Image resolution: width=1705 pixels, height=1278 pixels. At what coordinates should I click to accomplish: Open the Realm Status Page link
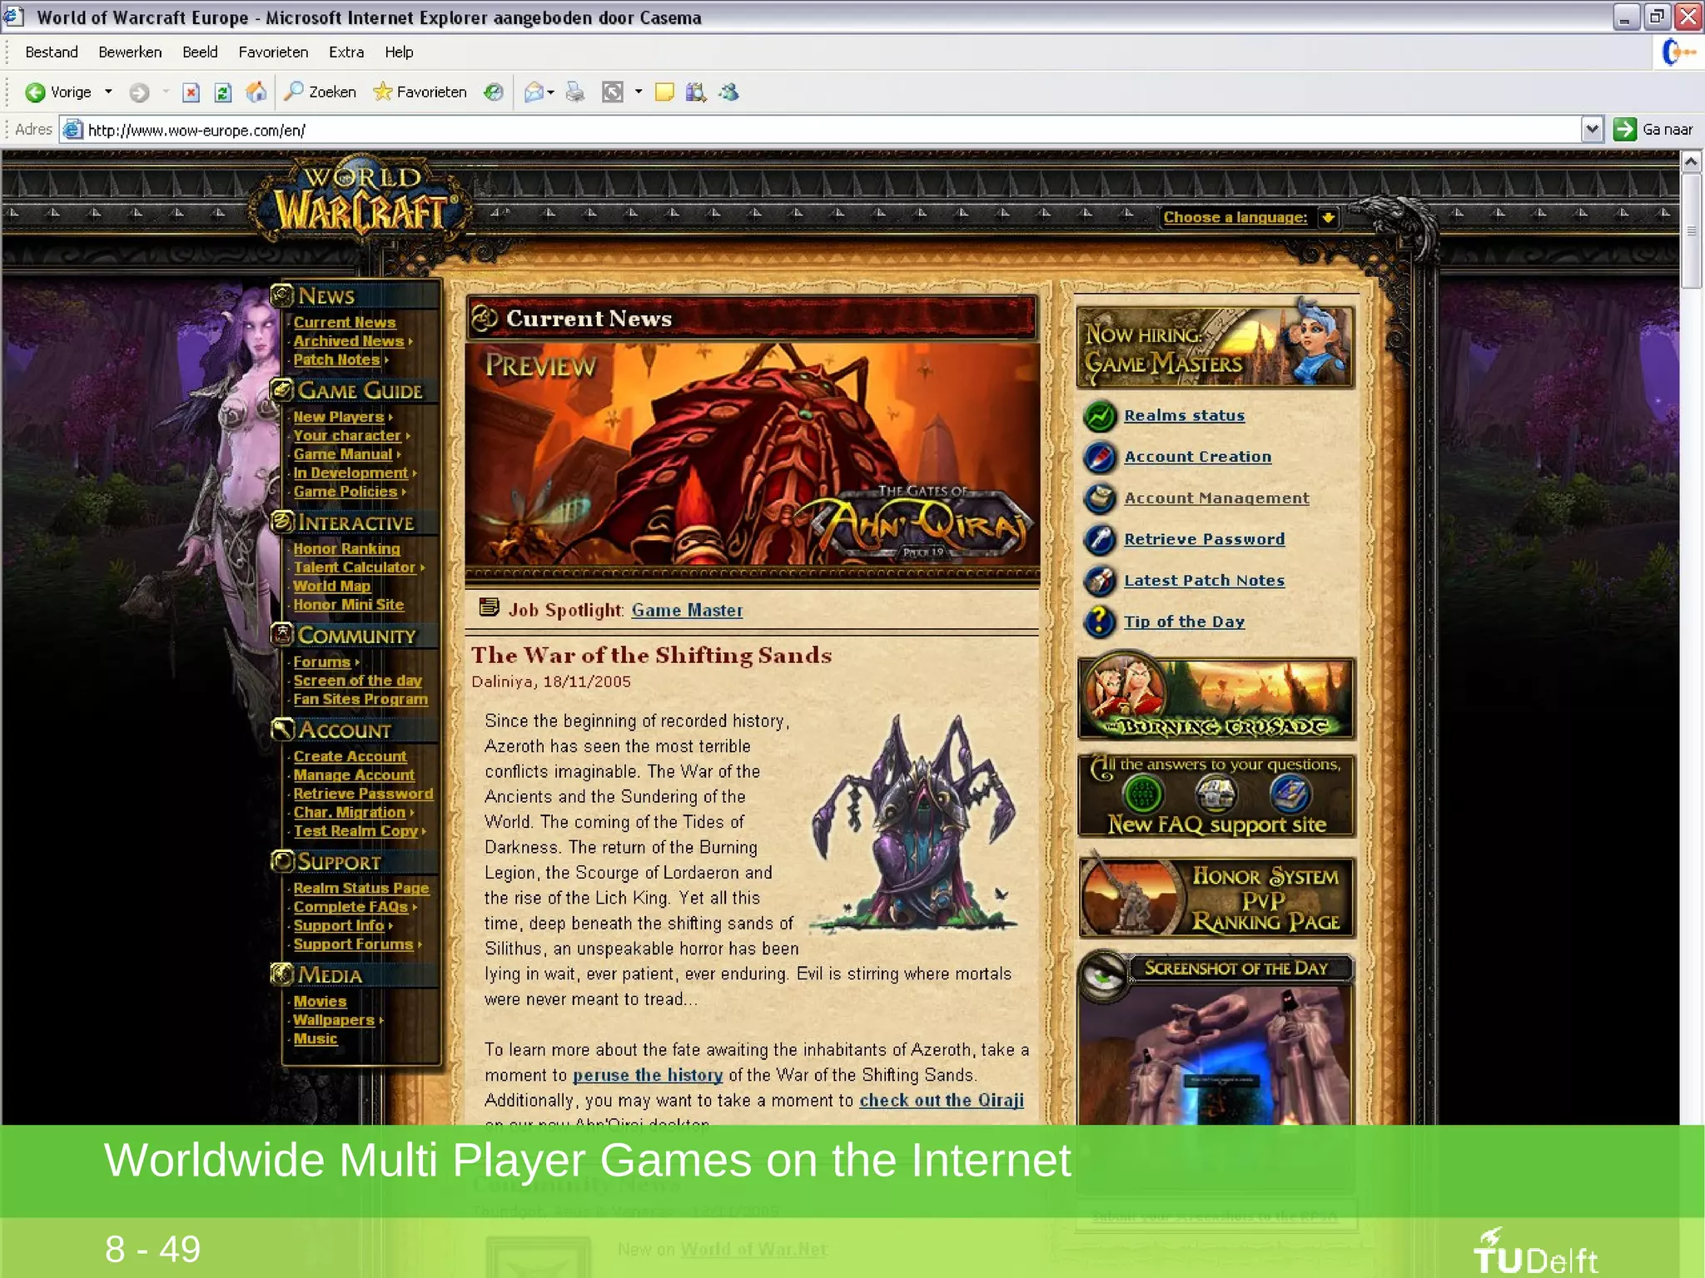pyautogui.click(x=361, y=888)
